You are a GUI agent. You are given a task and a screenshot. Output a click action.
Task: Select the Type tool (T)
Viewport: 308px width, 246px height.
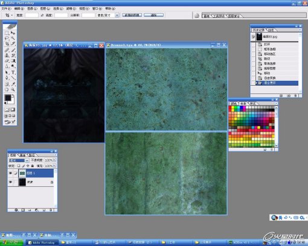[x=13, y=72]
